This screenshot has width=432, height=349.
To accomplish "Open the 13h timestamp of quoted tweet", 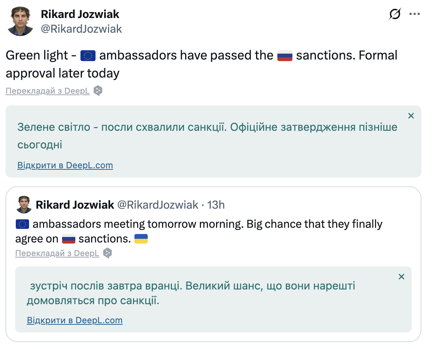I will pyautogui.click(x=216, y=205).
